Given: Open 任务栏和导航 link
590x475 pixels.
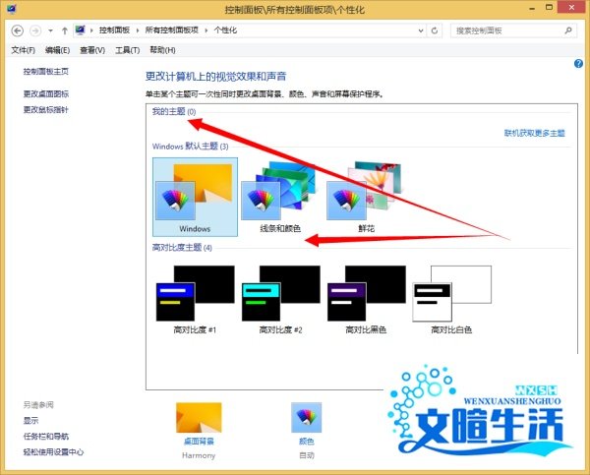Looking at the screenshot, I should pos(46,437).
